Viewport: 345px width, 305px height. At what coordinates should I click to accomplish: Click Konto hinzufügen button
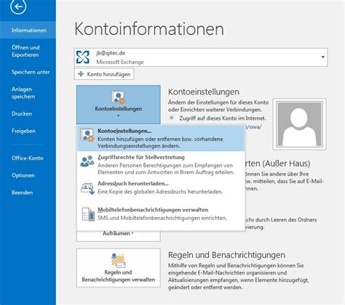point(104,74)
